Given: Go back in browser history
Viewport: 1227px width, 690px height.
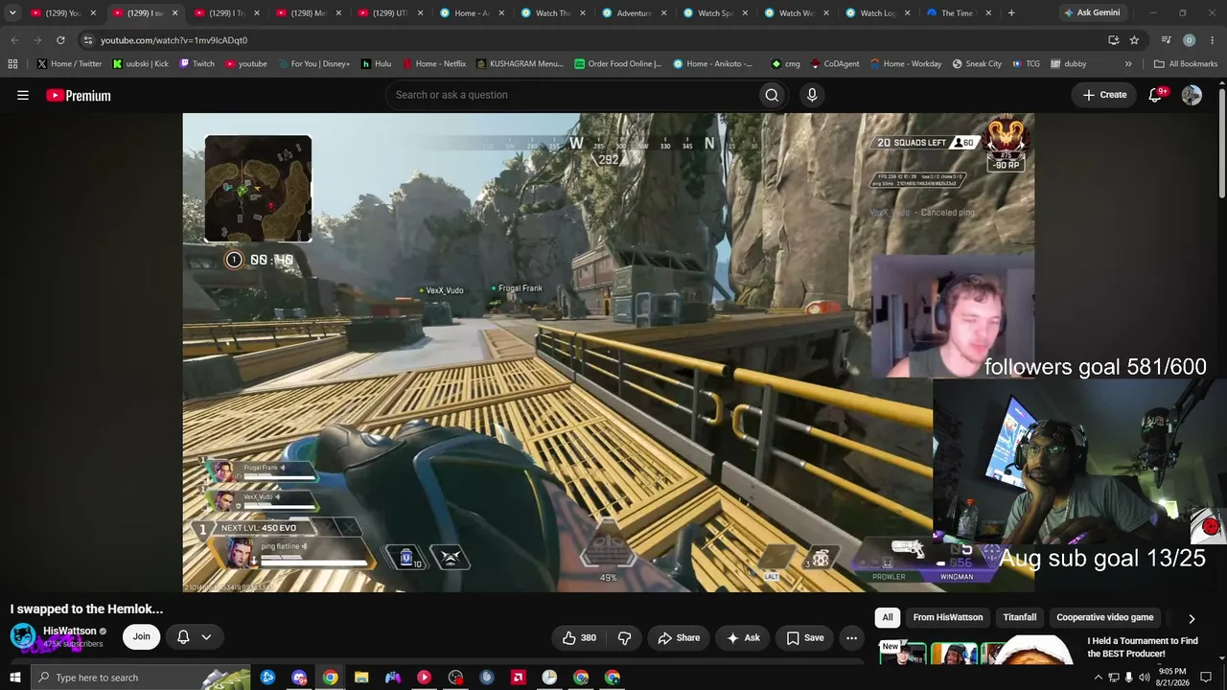Looking at the screenshot, I should coord(14,40).
